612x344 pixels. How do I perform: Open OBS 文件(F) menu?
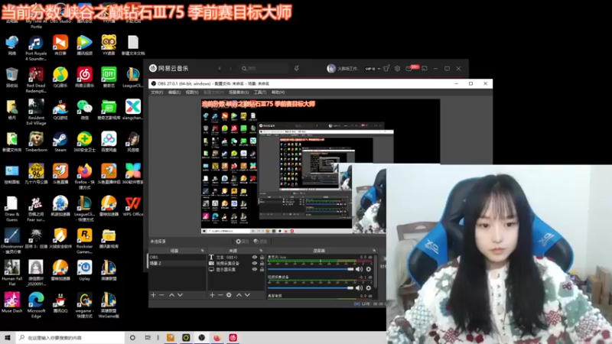point(157,92)
